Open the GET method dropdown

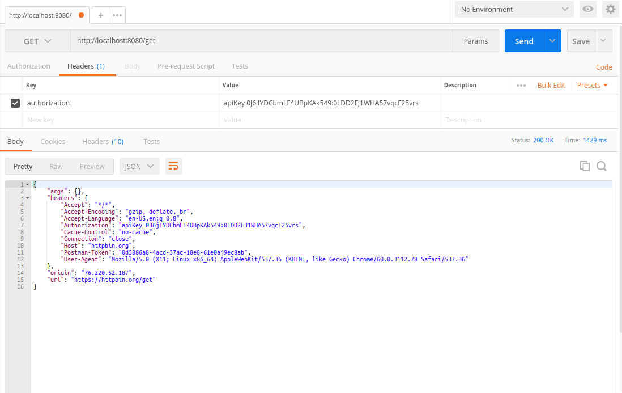(37, 41)
